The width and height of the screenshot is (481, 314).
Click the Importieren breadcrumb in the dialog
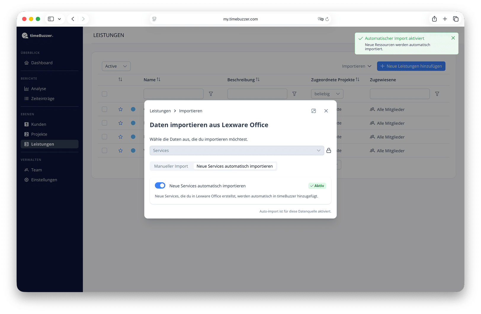tap(191, 111)
